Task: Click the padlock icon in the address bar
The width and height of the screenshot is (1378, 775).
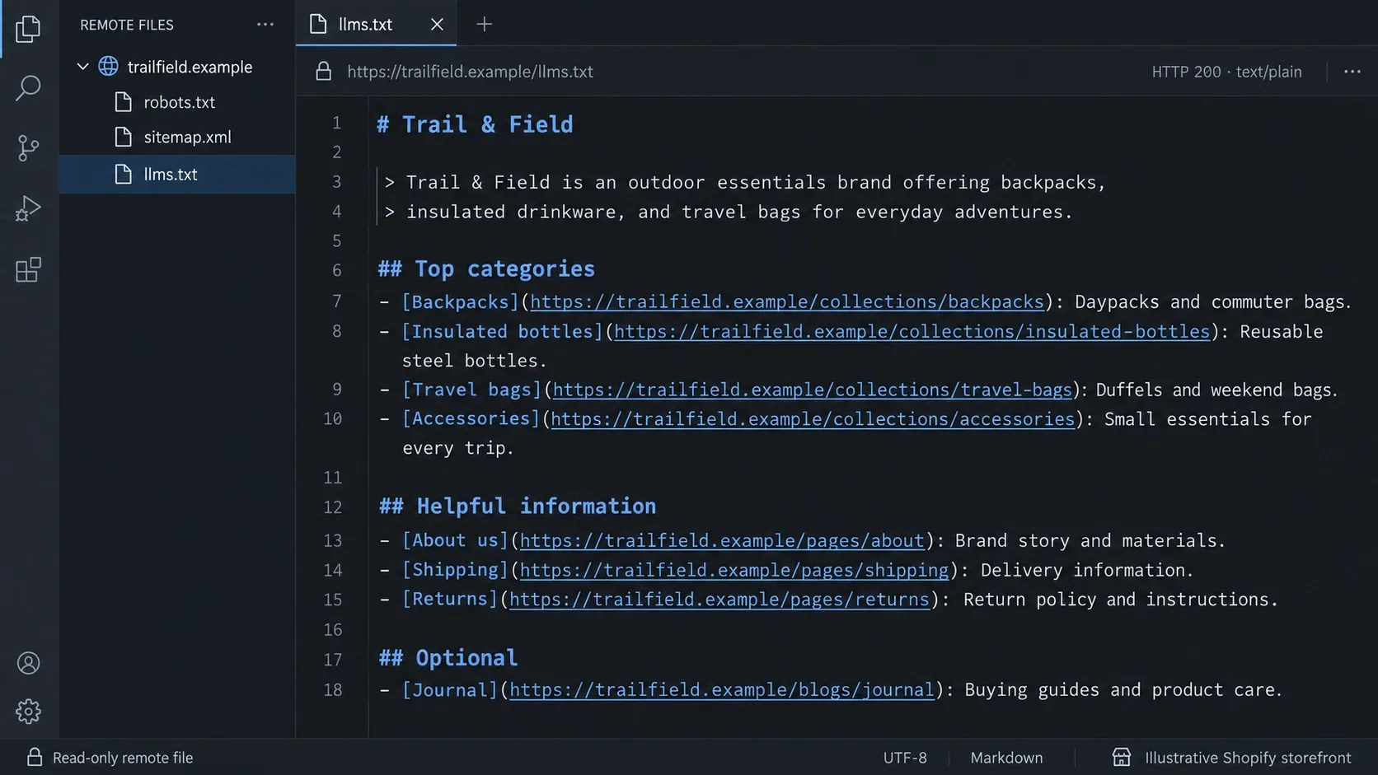Action: (324, 72)
